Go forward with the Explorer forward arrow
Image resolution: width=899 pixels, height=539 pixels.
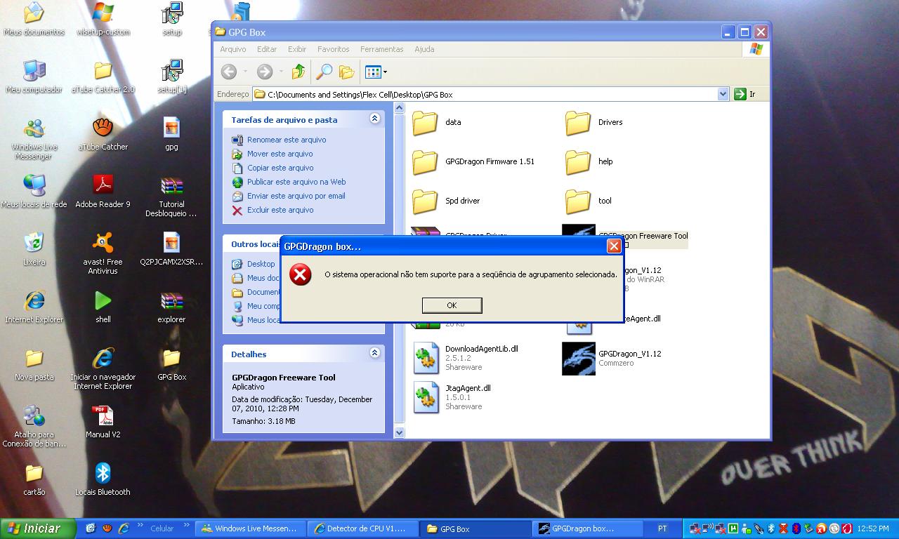tap(265, 72)
